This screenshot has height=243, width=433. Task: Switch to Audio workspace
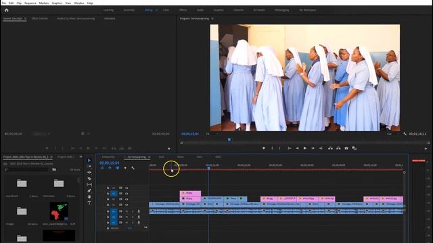200,10
